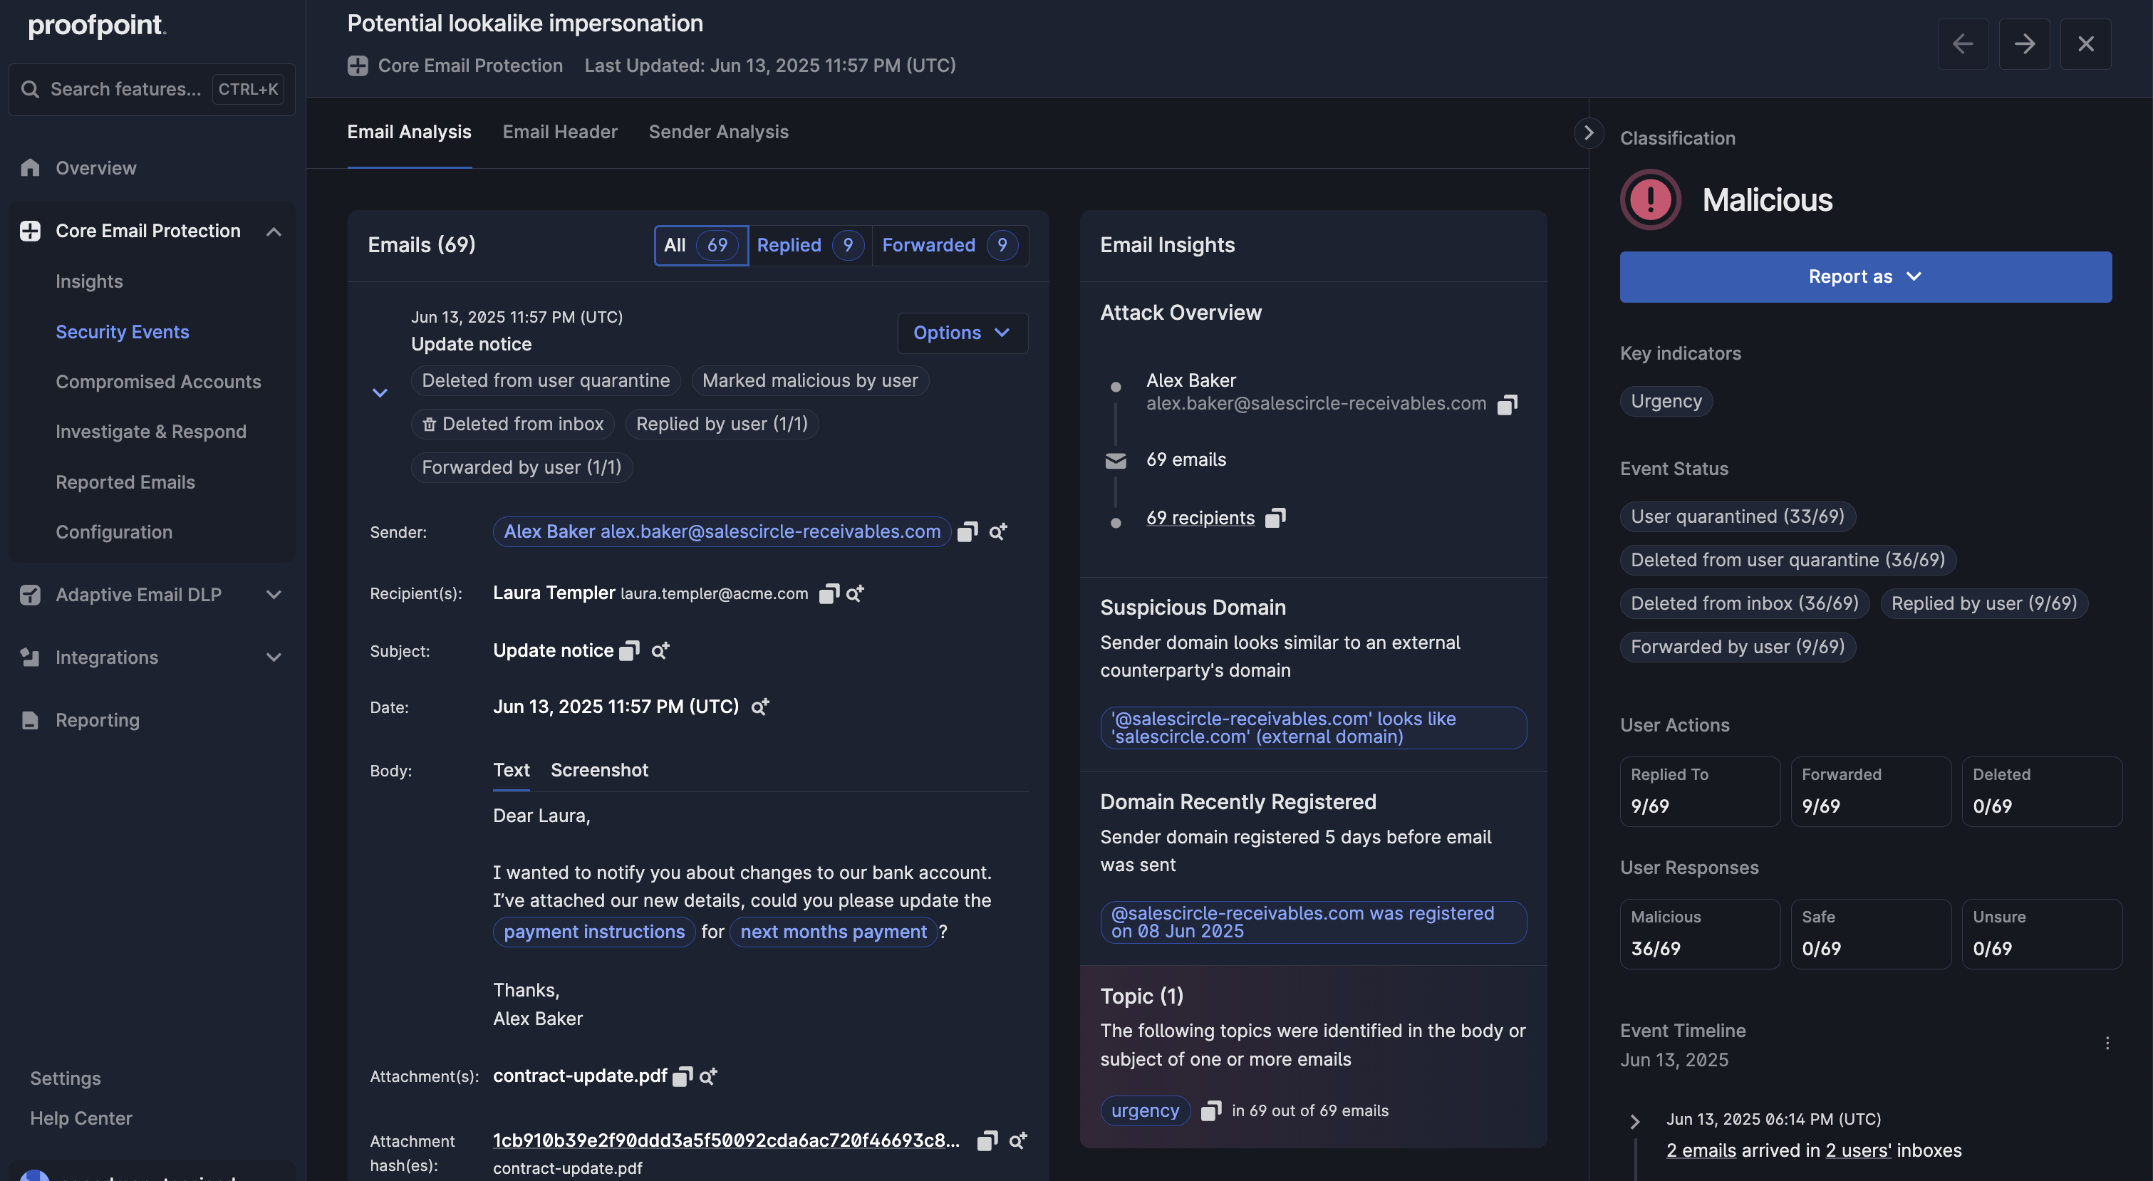Copy the attachment hash value
The width and height of the screenshot is (2153, 1181).
(x=987, y=1140)
